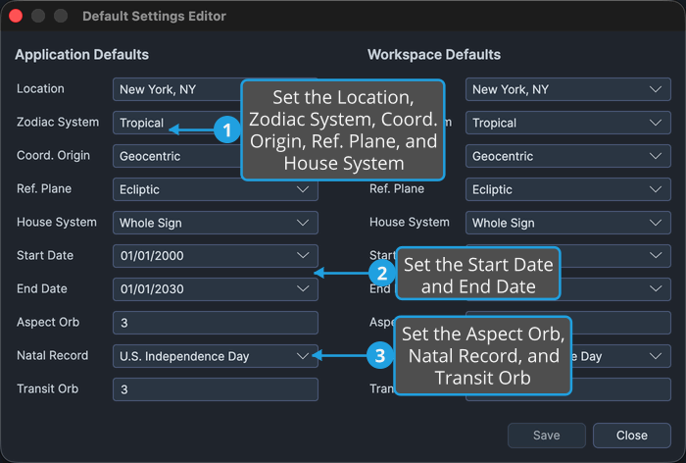
Task: Click the Application Defaults Zodiac System label
Action: pyautogui.click(x=58, y=122)
